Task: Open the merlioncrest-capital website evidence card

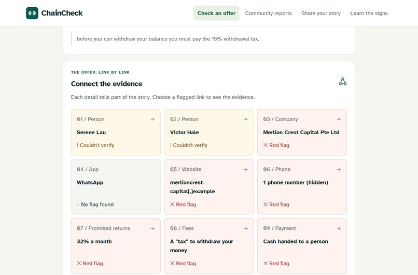Action: click(208, 187)
